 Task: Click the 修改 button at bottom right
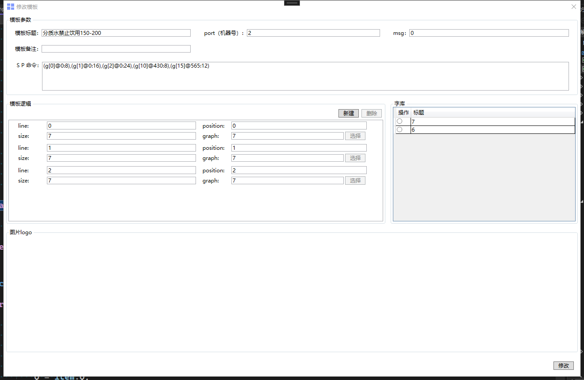click(x=564, y=365)
